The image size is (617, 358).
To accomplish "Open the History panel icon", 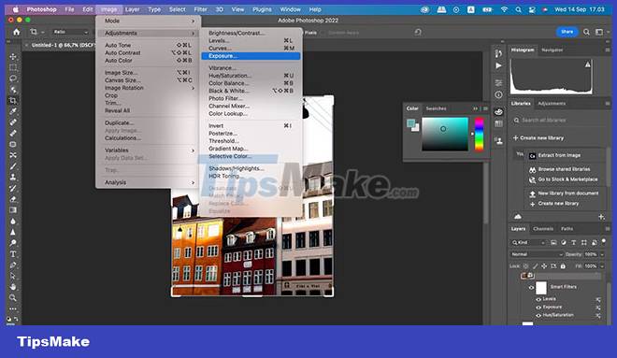I will point(498,53).
